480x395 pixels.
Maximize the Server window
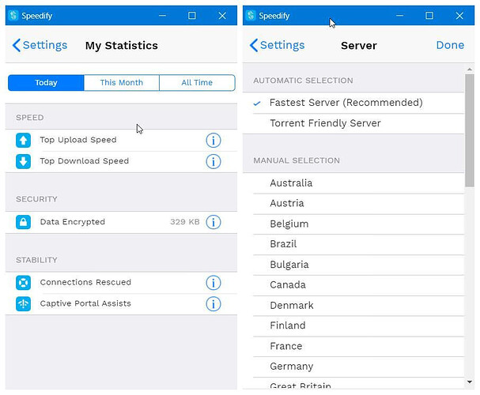pyautogui.click(x=429, y=15)
